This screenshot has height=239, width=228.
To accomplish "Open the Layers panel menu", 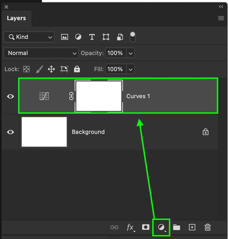I will pyautogui.click(x=221, y=18).
